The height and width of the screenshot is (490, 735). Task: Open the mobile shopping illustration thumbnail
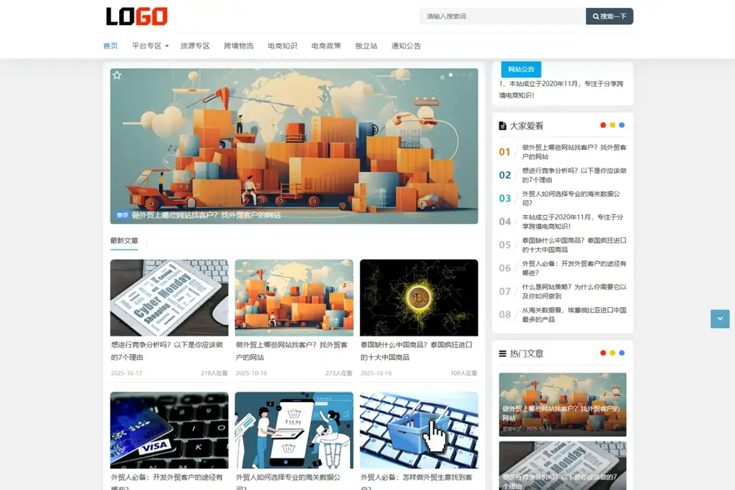294,430
